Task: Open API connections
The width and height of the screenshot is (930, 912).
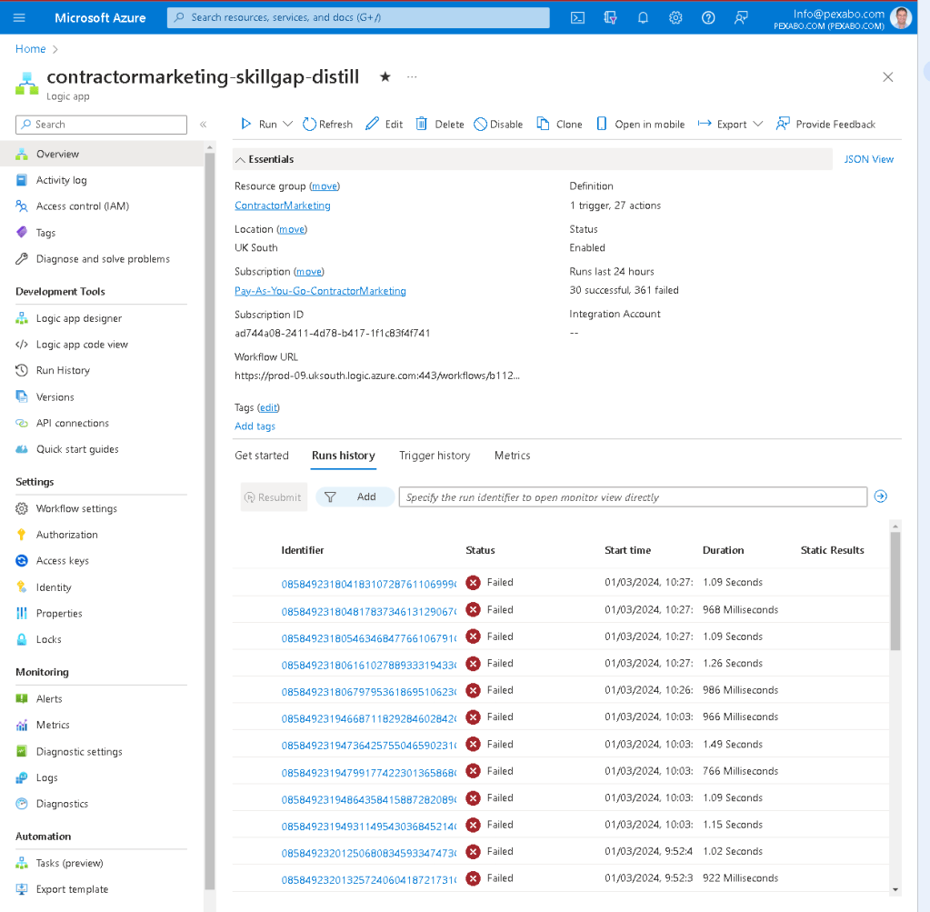Action: pos(73,423)
